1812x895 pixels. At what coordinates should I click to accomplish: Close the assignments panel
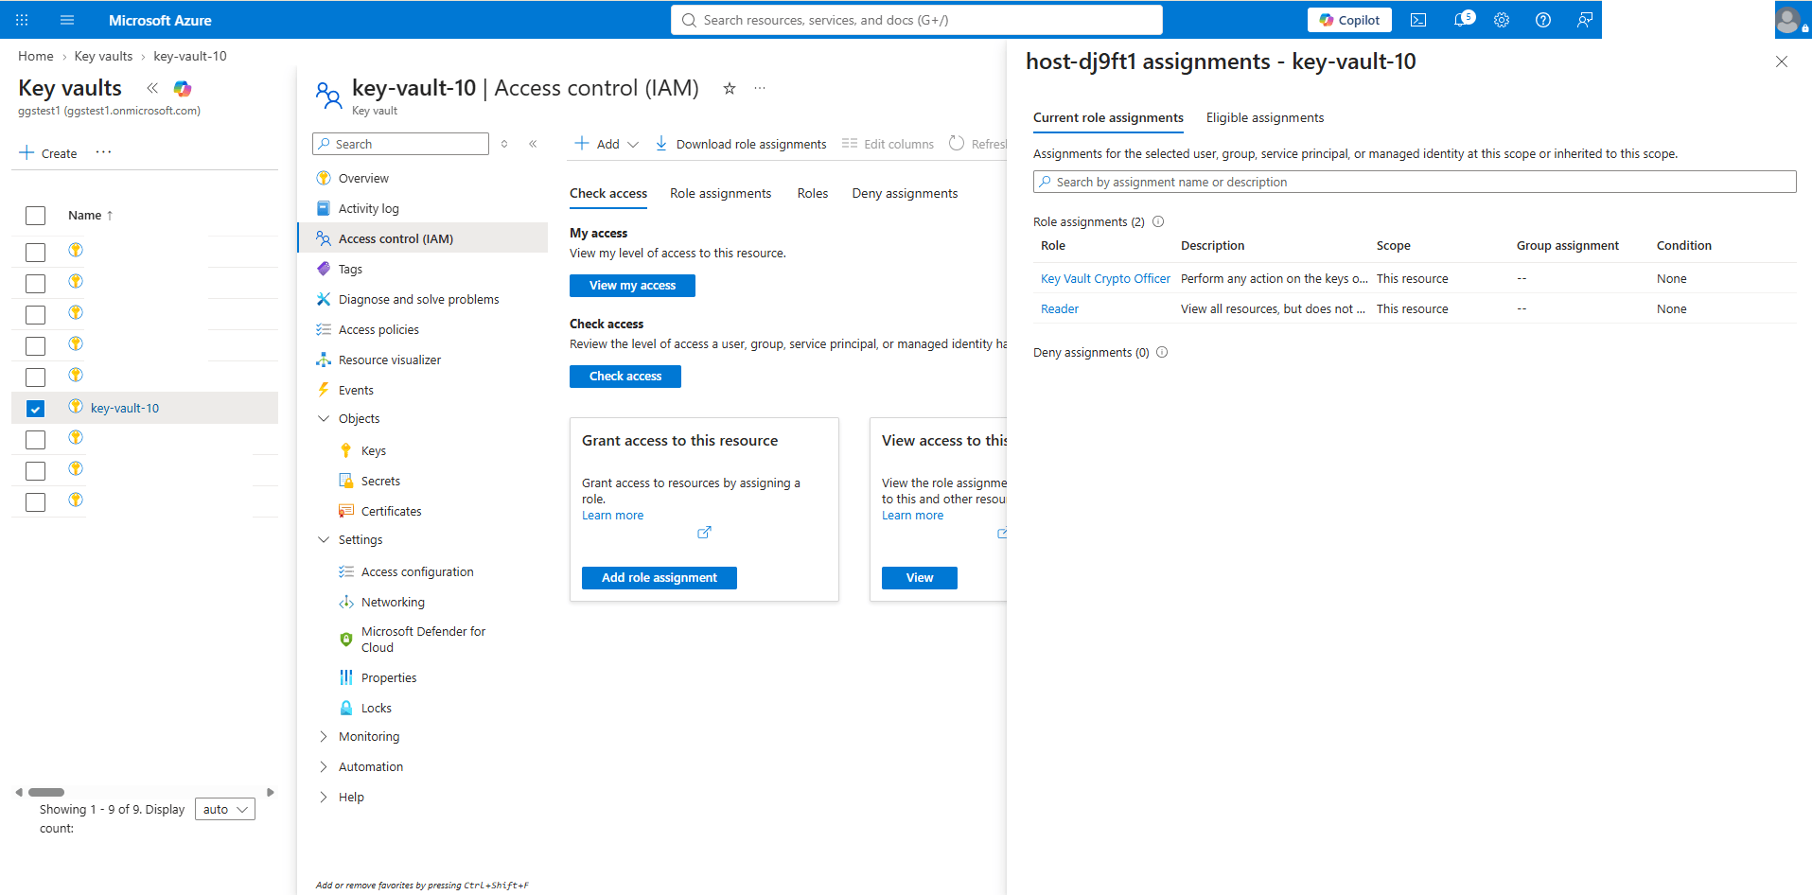(x=1782, y=61)
